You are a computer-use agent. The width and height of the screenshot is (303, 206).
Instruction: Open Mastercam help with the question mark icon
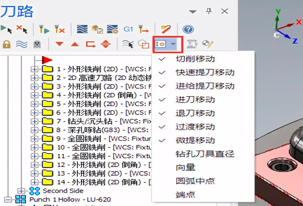click(x=187, y=28)
